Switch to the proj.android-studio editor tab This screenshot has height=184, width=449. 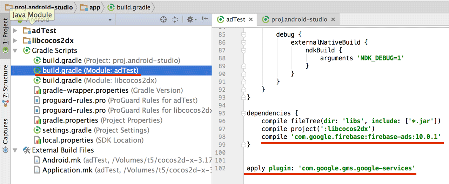click(299, 19)
